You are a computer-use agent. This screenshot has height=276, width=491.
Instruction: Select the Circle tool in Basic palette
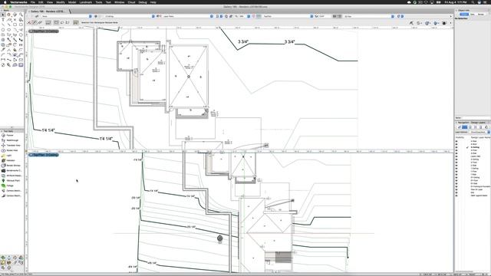pos(3,30)
